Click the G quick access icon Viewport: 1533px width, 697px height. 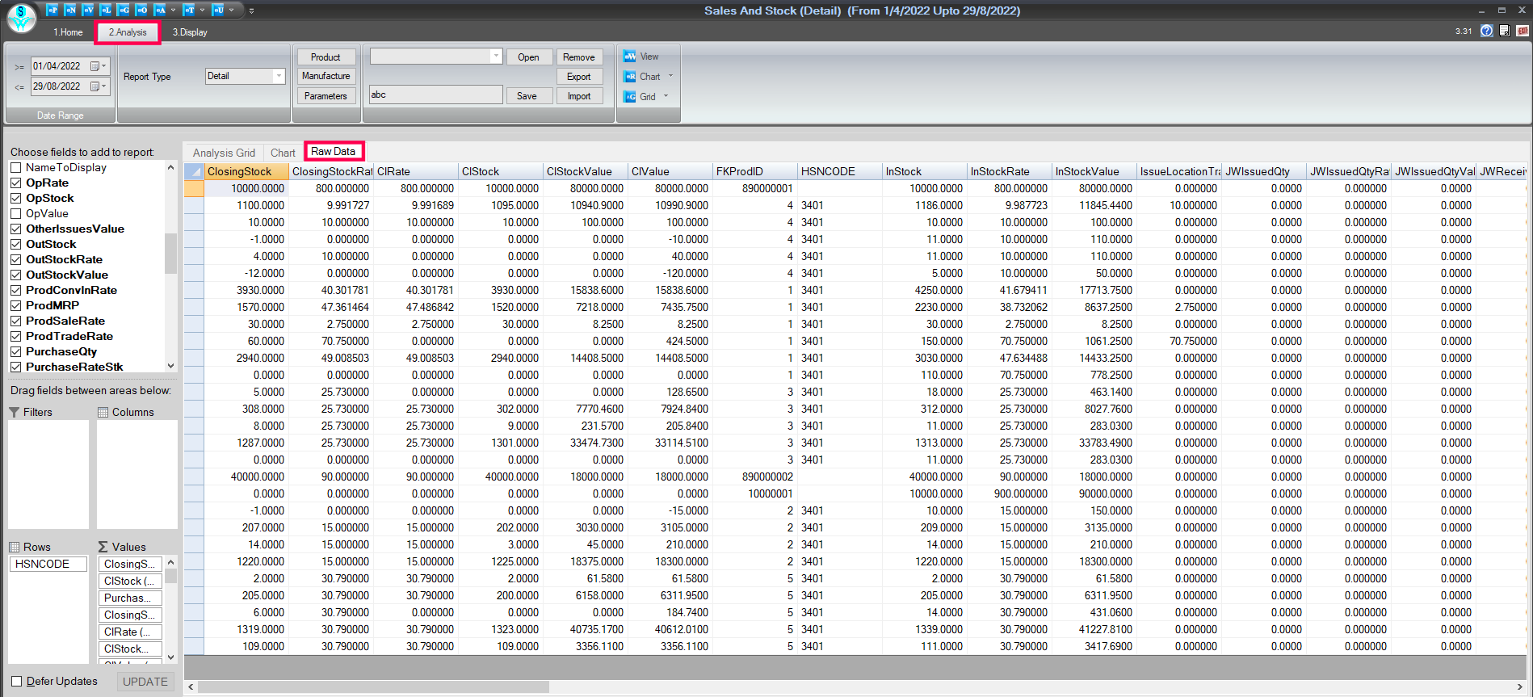click(124, 10)
